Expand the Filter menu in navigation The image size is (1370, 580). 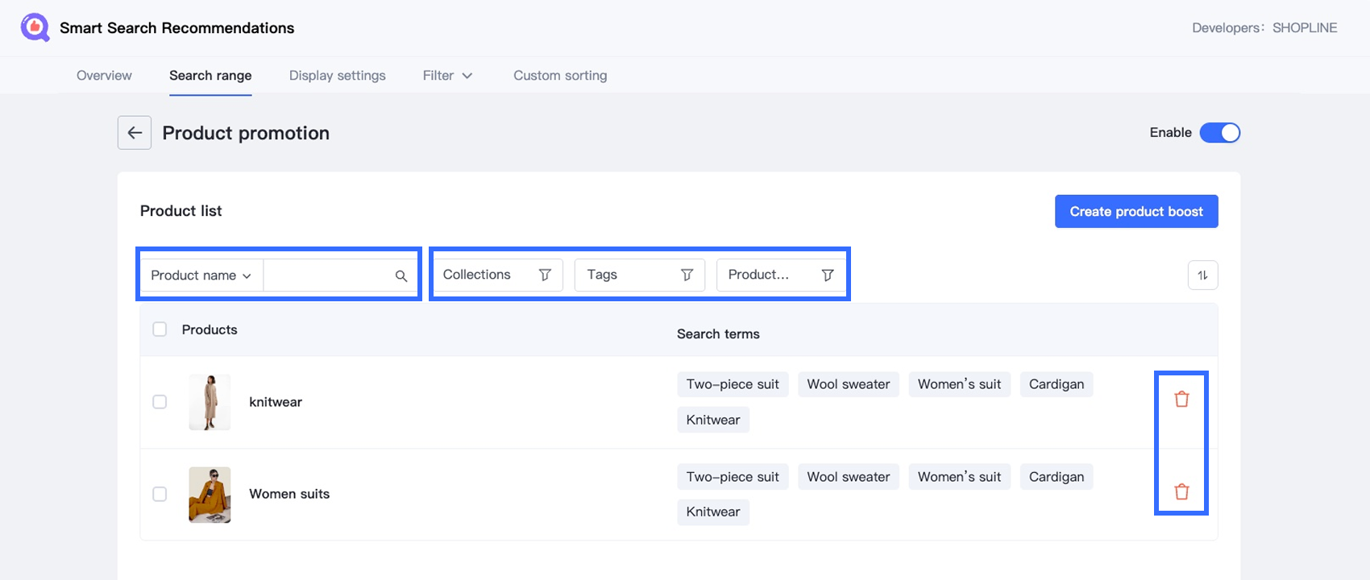(447, 76)
